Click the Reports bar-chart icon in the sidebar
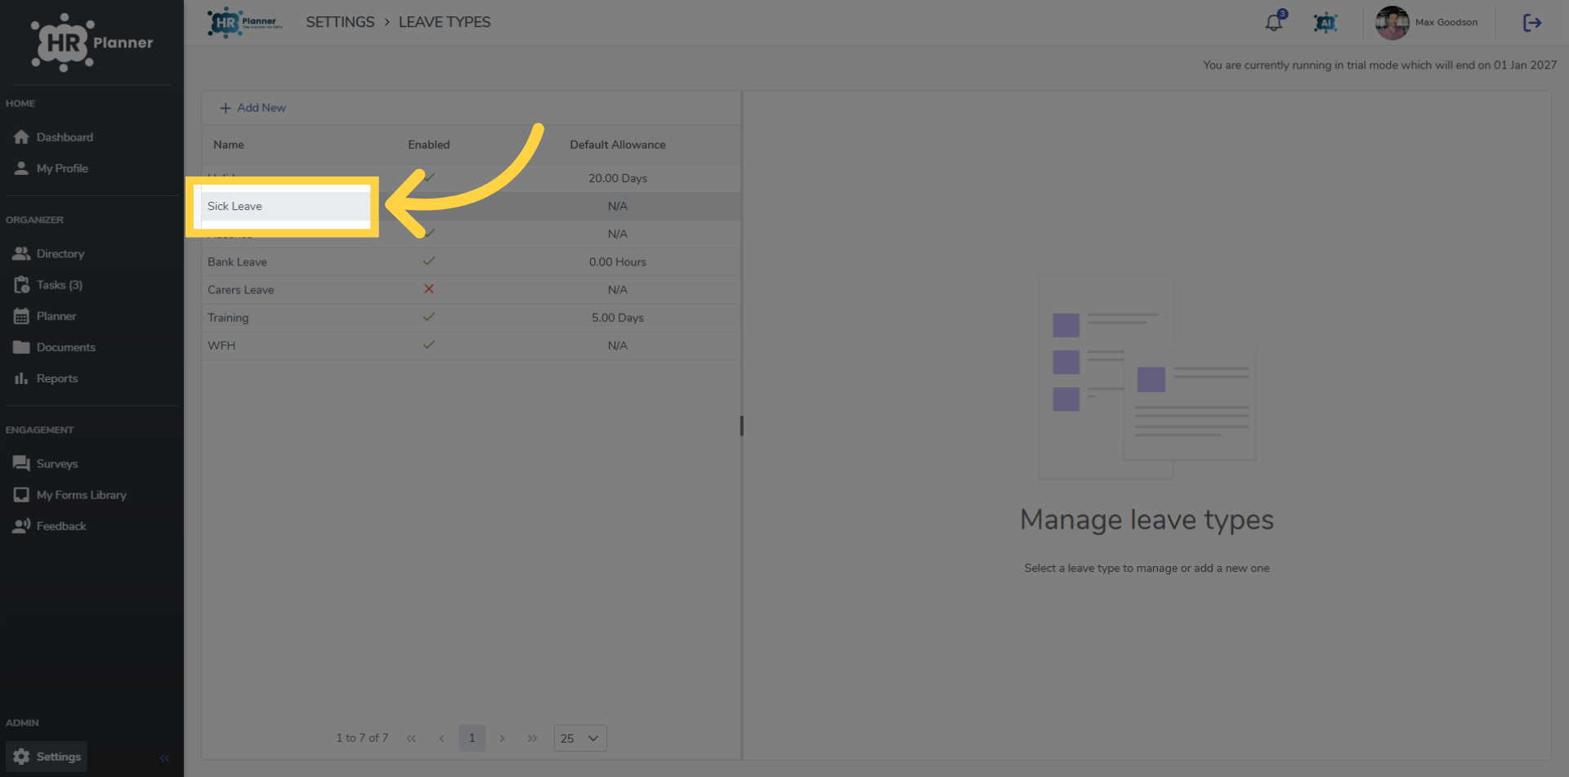 tap(21, 378)
